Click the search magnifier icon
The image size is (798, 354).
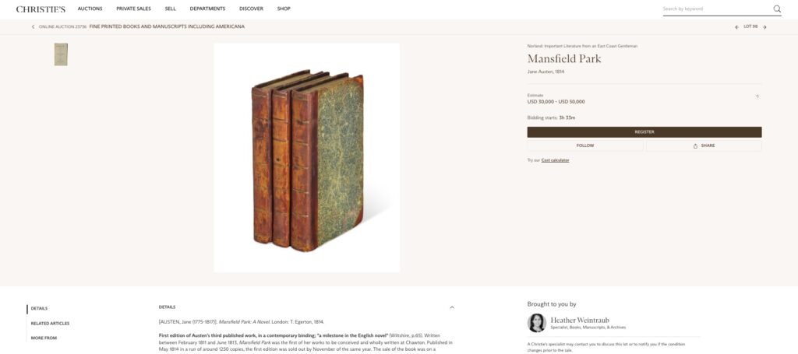click(x=777, y=9)
